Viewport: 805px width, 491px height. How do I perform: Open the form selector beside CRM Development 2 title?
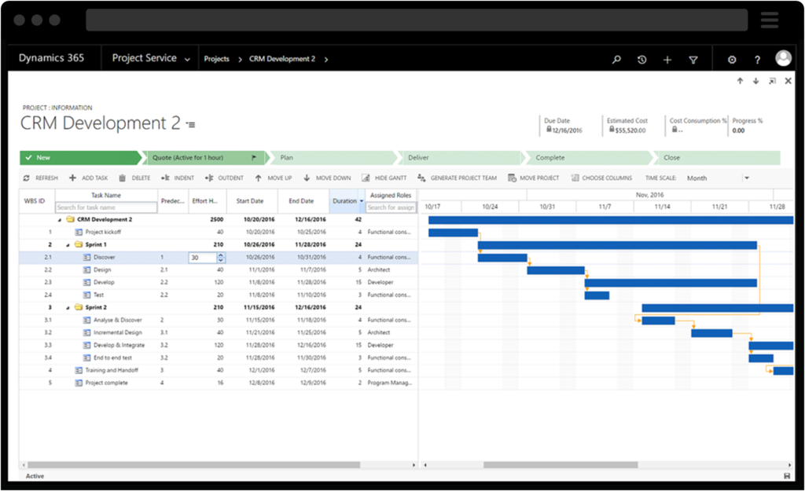pyautogui.click(x=190, y=125)
